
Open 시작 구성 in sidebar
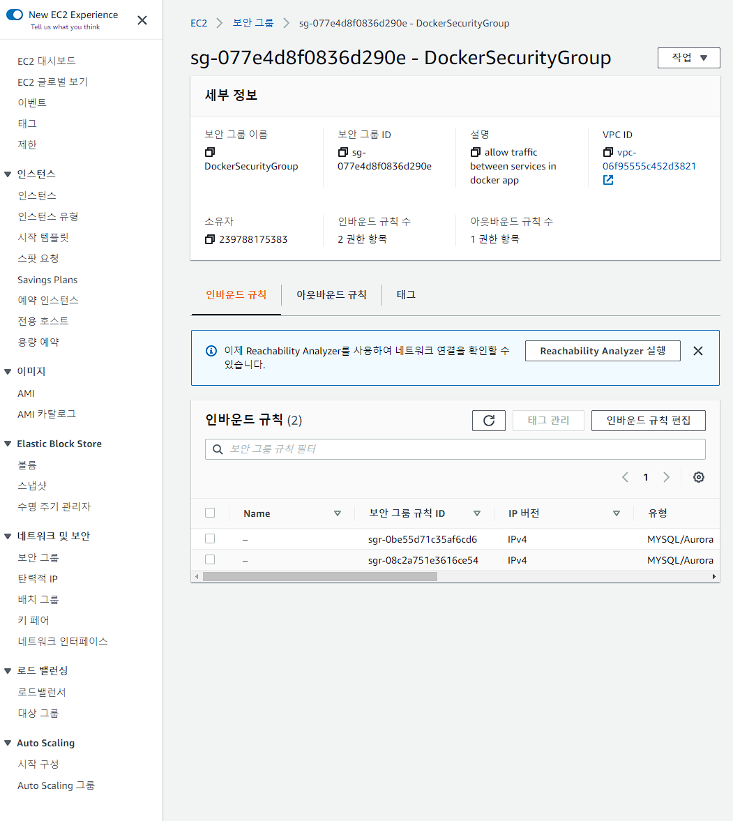pyautogui.click(x=38, y=764)
